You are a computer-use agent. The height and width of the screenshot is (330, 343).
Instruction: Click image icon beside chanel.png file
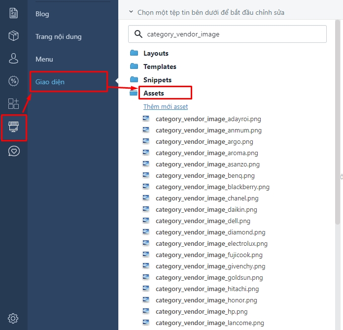point(146,198)
